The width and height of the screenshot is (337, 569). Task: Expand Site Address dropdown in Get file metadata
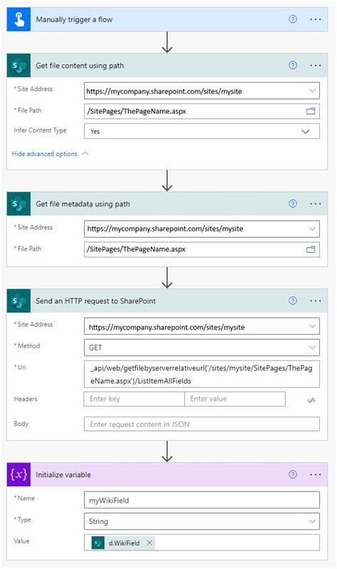click(x=312, y=229)
